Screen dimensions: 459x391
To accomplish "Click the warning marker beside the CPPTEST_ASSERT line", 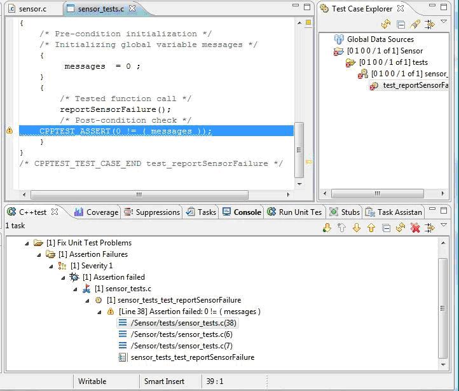I will [10, 131].
